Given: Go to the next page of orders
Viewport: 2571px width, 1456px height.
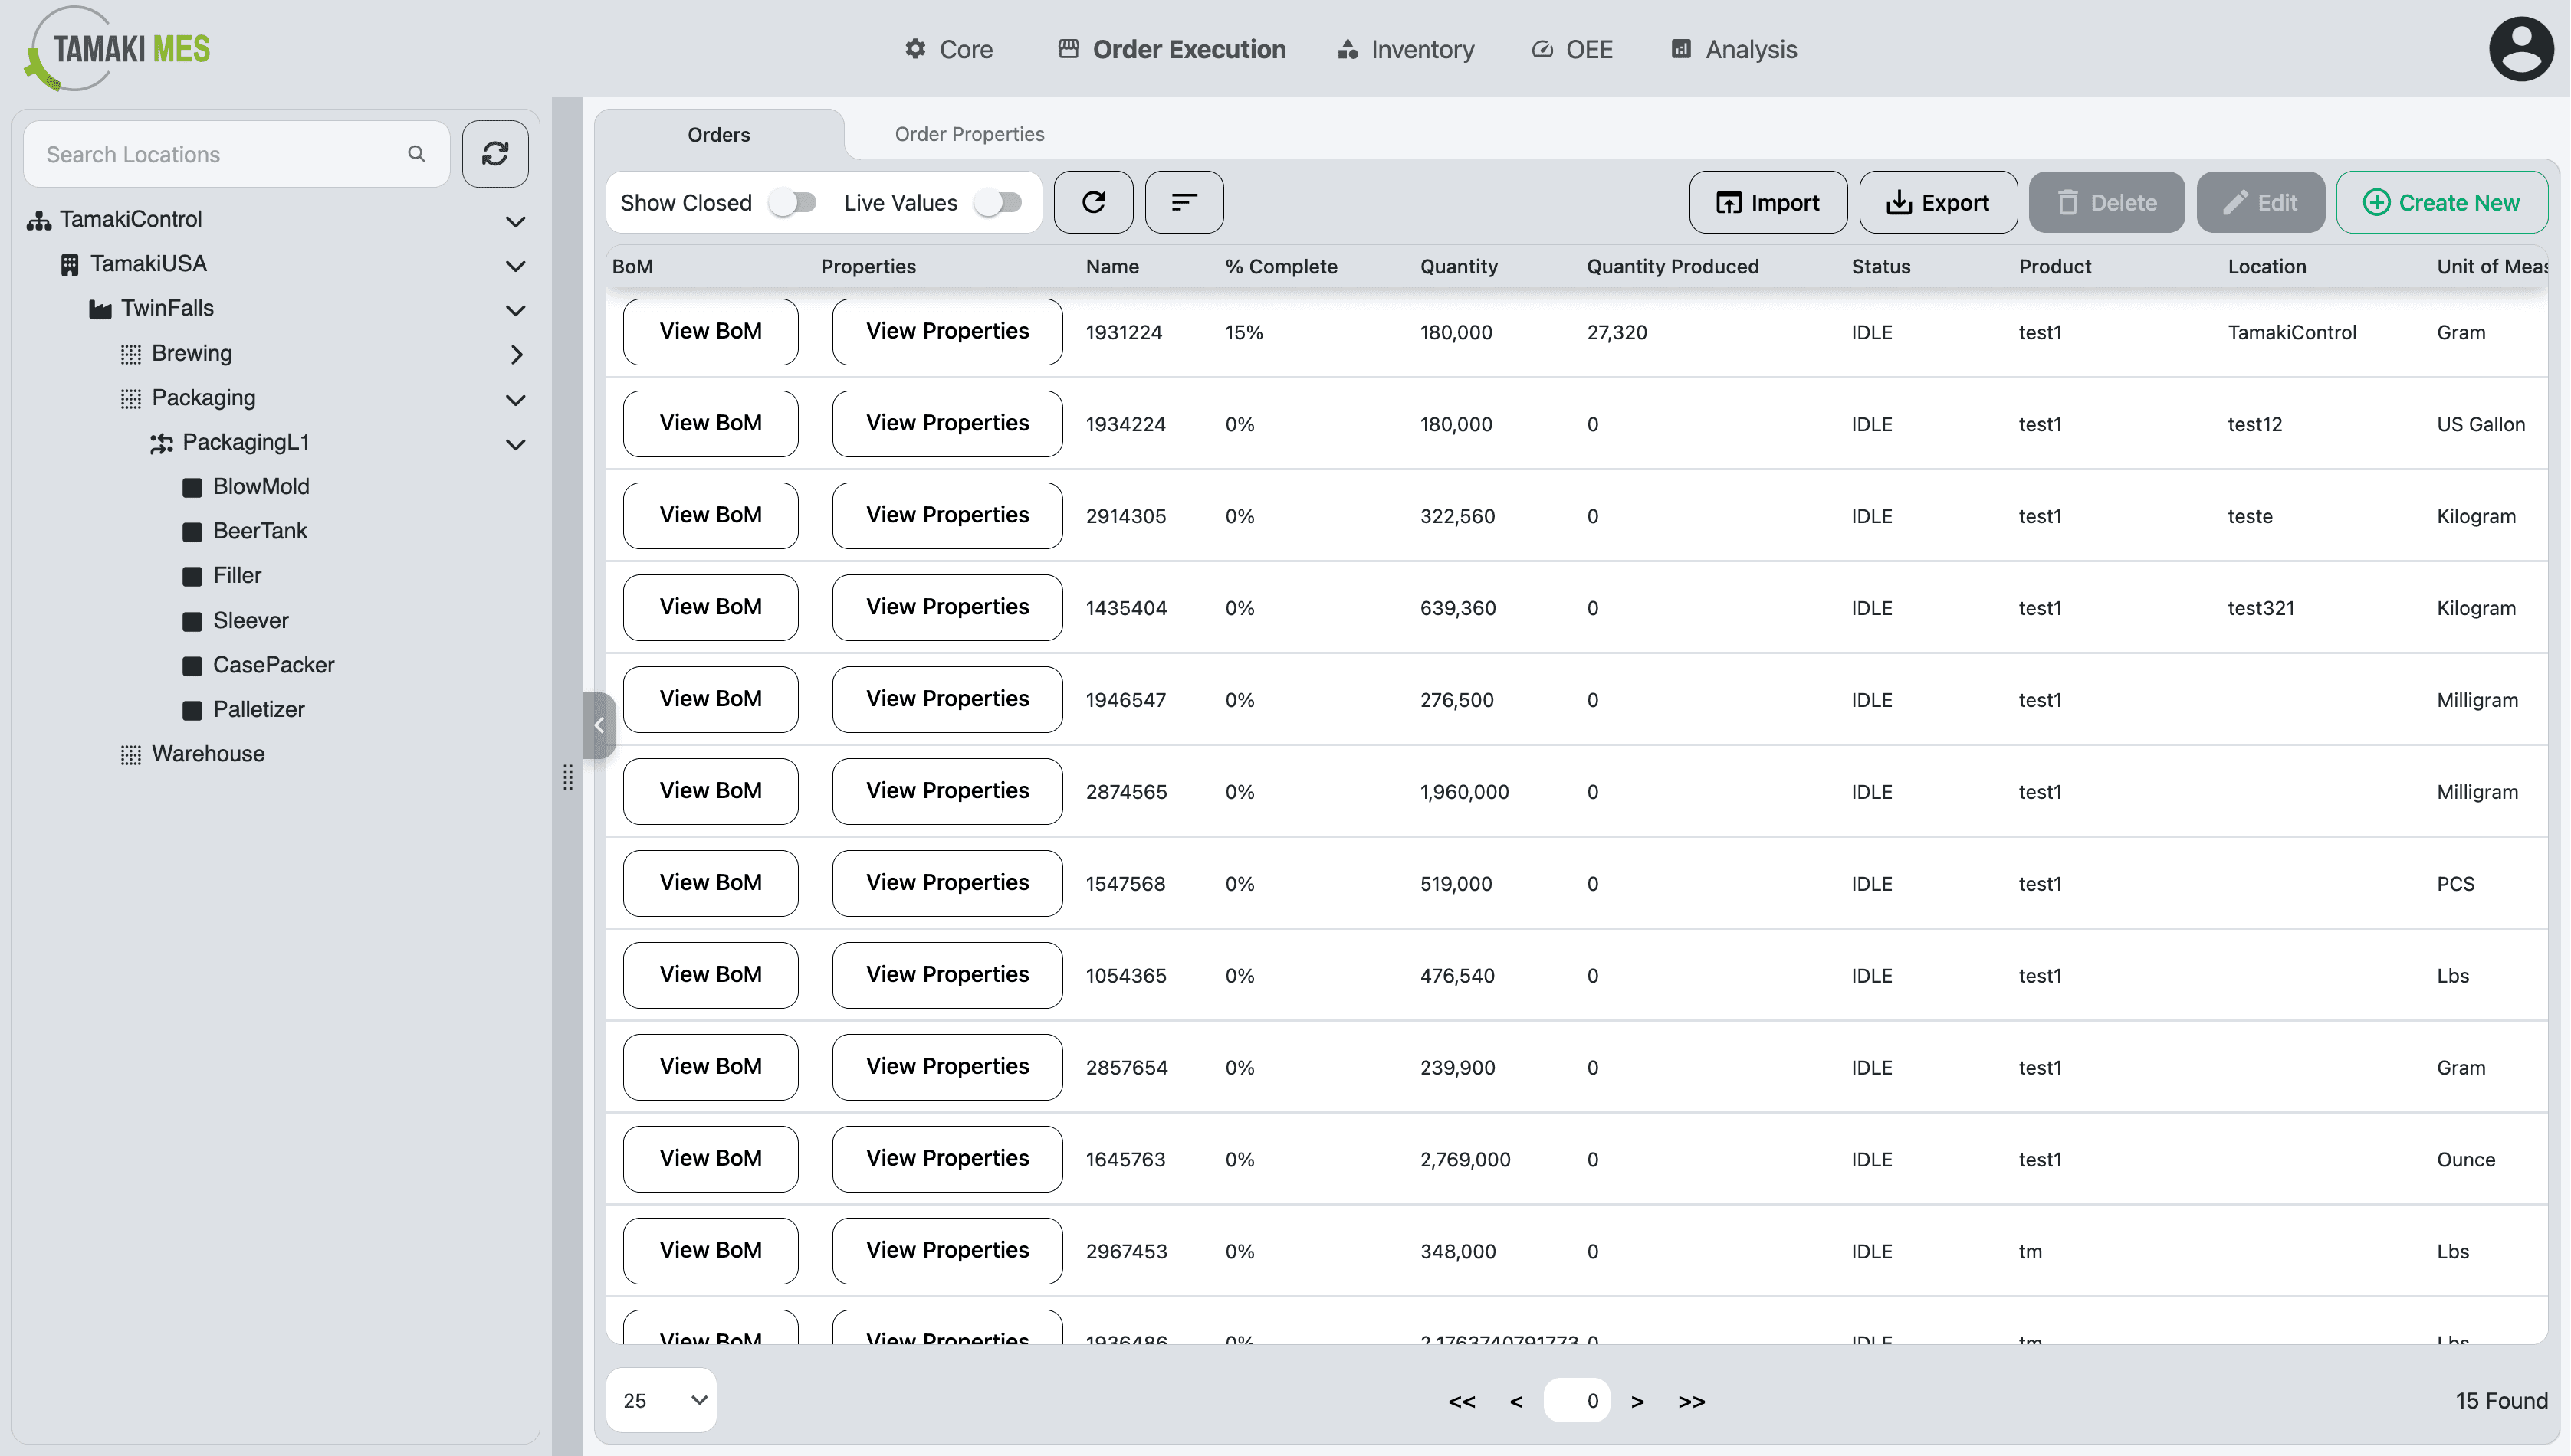Looking at the screenshot, I should pos(1637,1401).
